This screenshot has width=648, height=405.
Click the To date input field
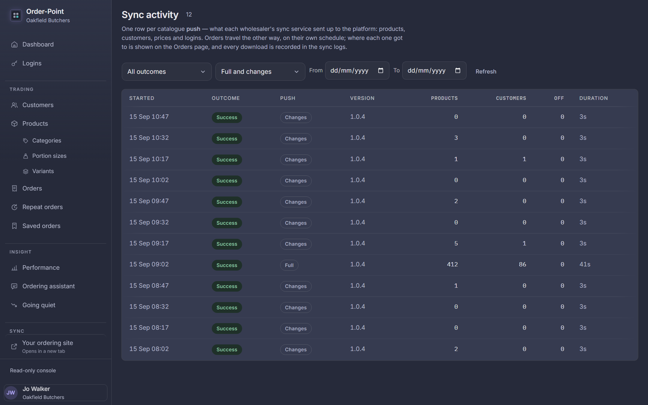coord(434,70)
